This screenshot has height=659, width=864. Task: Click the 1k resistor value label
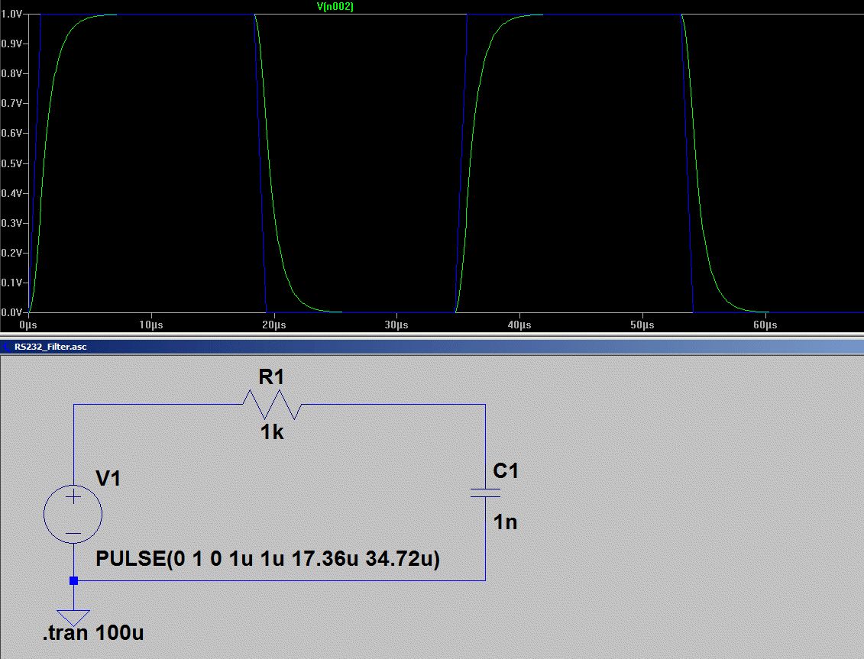click(271, 433)
